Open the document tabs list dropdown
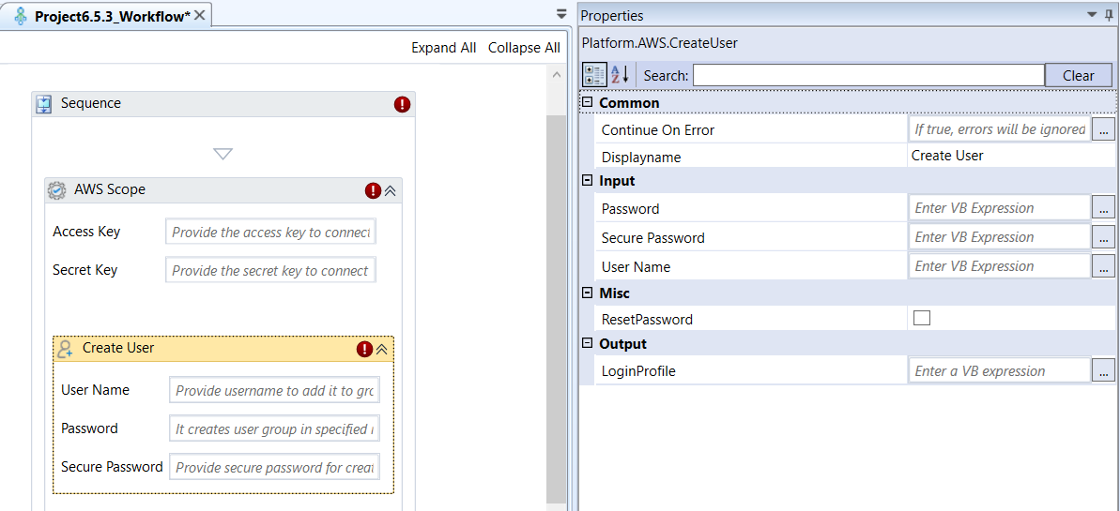Image resolution: width=1120 pixels, height=511 pixels. pyautogui.click(x=561, y=14)
